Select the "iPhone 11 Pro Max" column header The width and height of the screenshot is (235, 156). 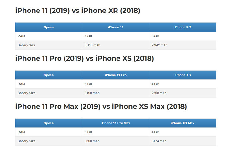116,123
